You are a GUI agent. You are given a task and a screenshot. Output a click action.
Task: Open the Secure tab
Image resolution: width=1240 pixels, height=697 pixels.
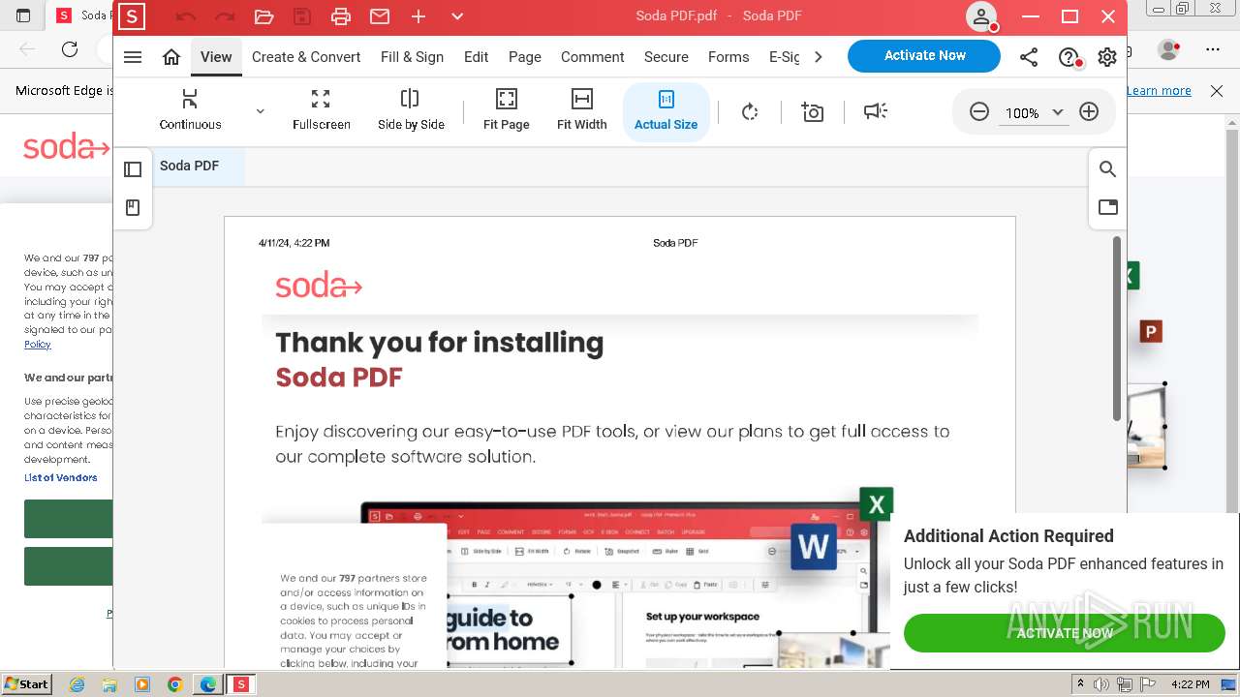[x=666, y=57]
